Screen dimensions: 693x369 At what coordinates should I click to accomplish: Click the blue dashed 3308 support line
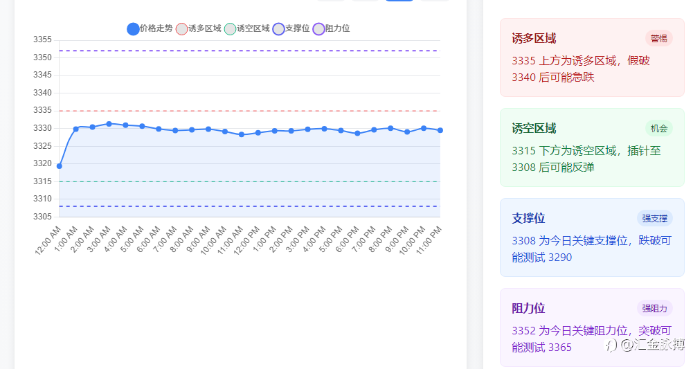[250, 206]
